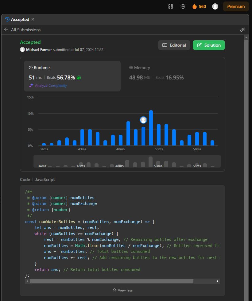Collapse code with View less
The image size is (252, 301).
pos(123,290)
